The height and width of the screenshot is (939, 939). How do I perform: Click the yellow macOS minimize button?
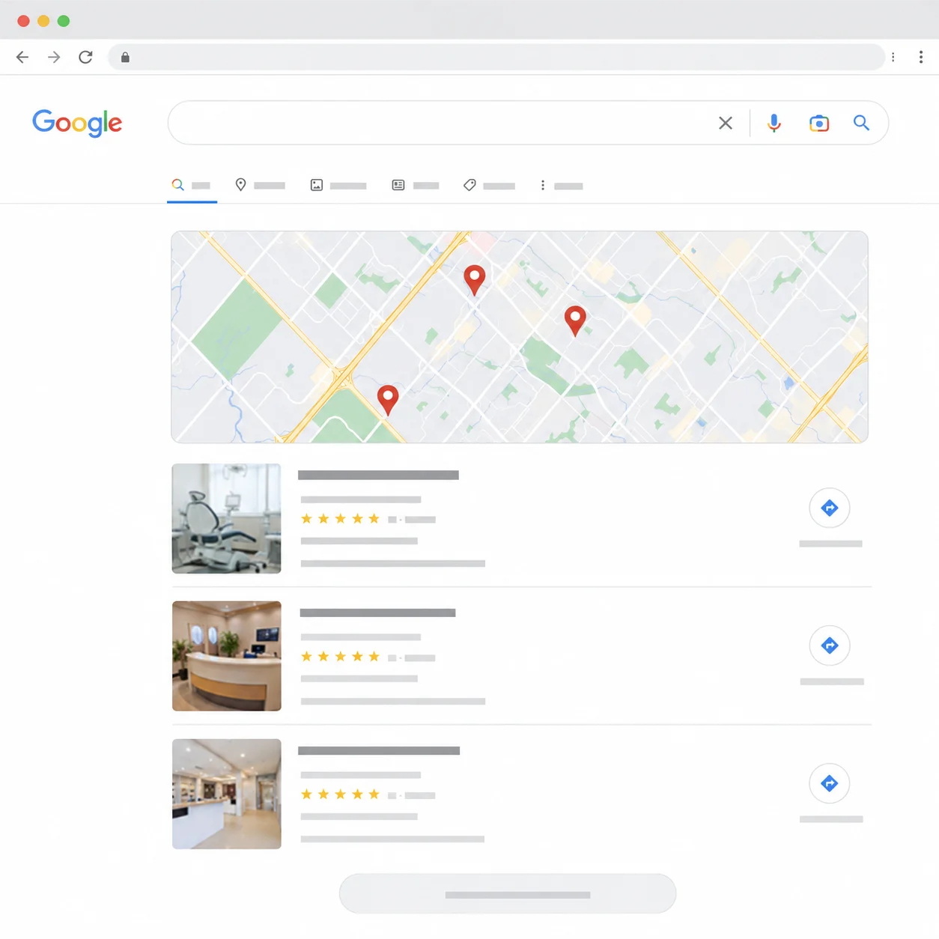tap(43, 21)
